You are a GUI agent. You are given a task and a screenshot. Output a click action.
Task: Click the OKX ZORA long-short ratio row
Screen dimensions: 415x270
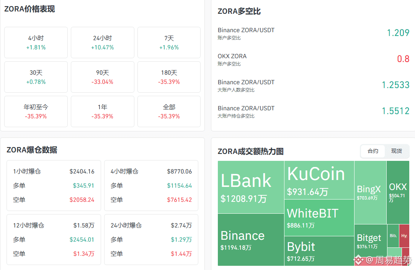click(x=314, y=60)
